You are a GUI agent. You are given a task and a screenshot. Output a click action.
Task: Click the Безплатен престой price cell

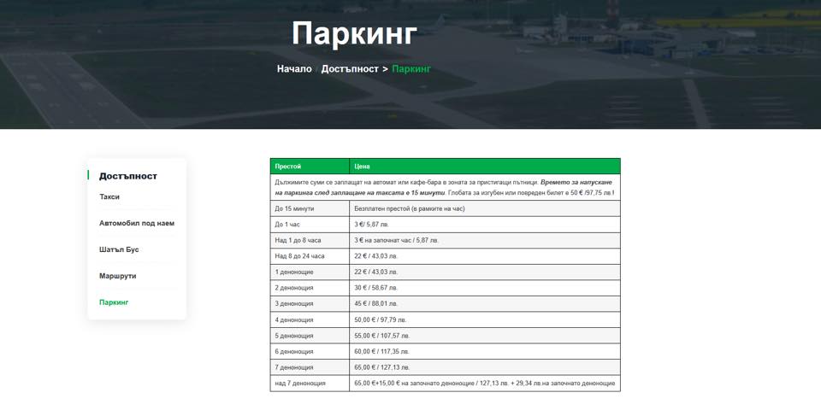click(x=409, y=208)
